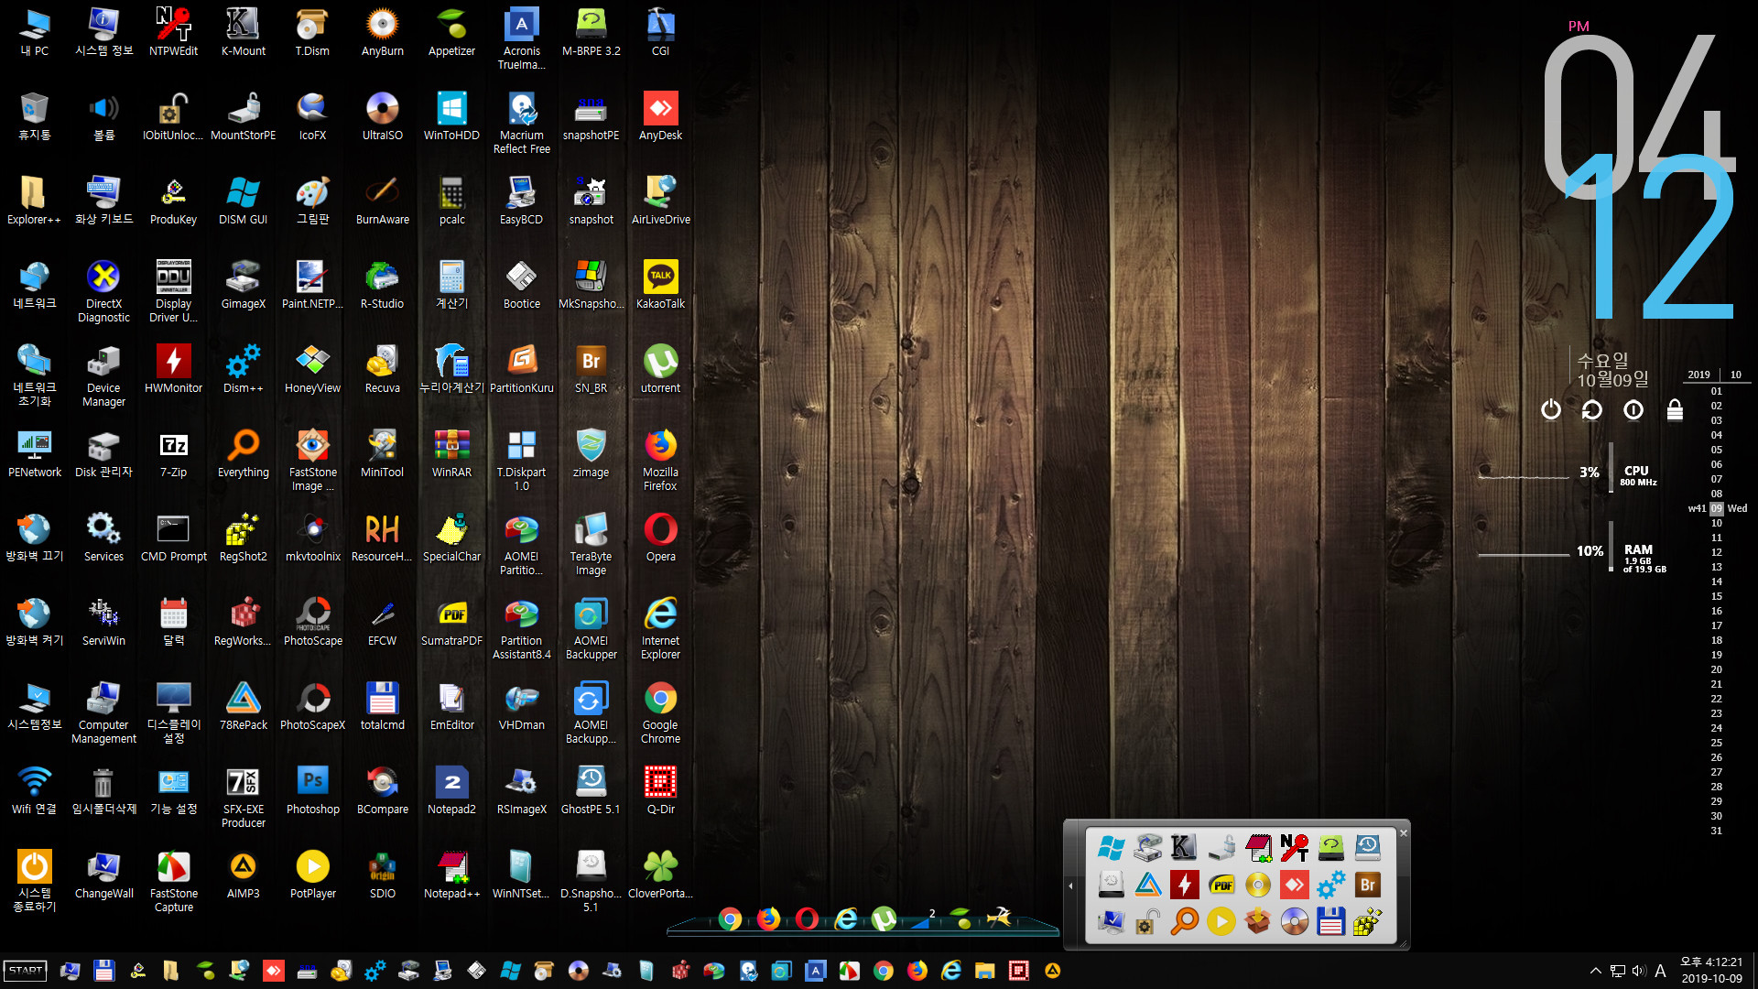Screen dimensions: 1758x989
Task: Click the taskbar clock 4:12:21
Action: (1711, 962)
